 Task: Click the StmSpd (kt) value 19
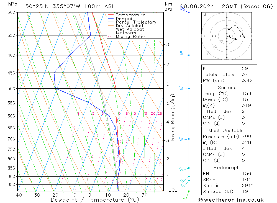point(245,191)
